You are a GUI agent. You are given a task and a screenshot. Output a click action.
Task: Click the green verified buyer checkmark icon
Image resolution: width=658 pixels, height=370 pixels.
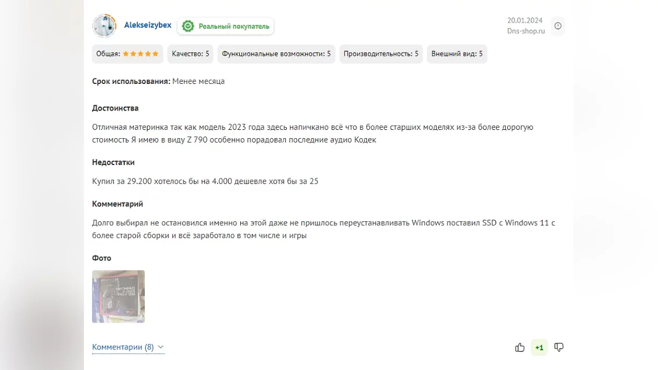188,26
